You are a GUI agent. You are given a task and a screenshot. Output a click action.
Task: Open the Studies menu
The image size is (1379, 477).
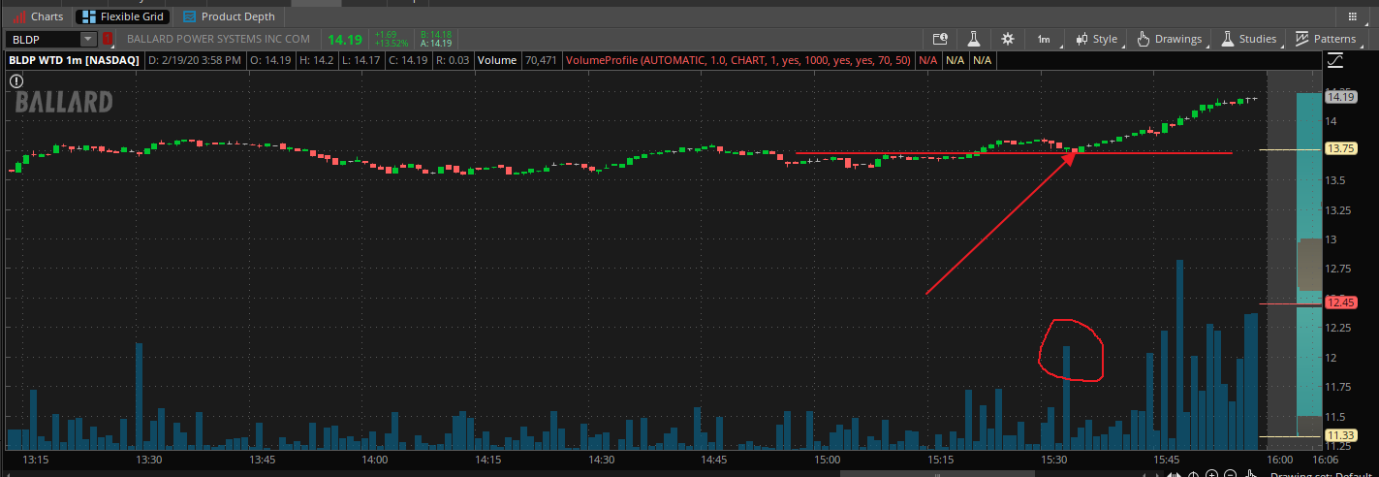[1249, 39]
